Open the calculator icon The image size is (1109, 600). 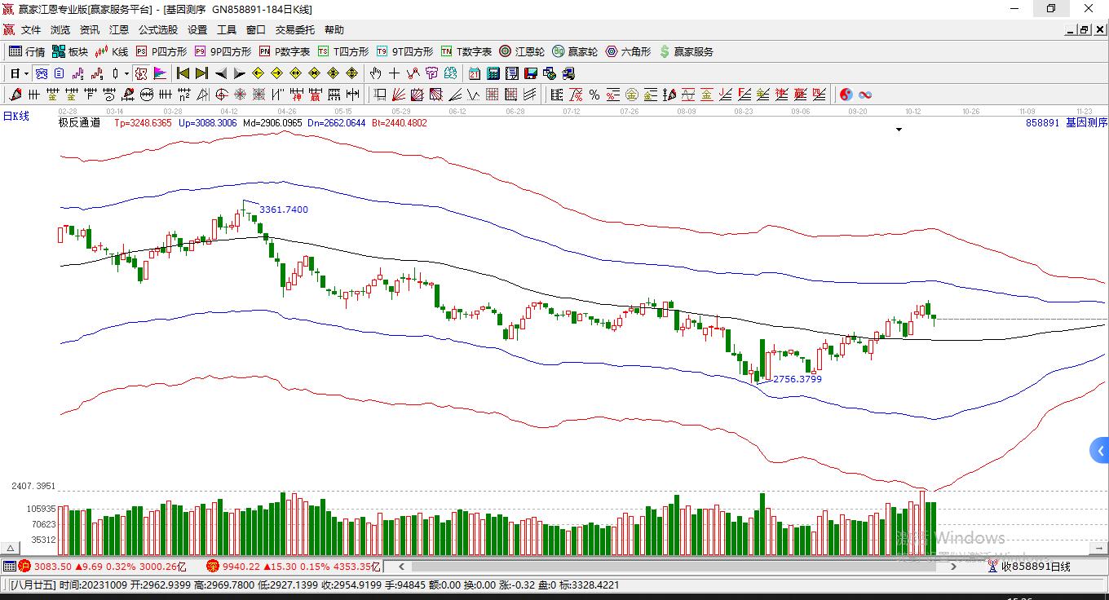click(x=493, y=73)
